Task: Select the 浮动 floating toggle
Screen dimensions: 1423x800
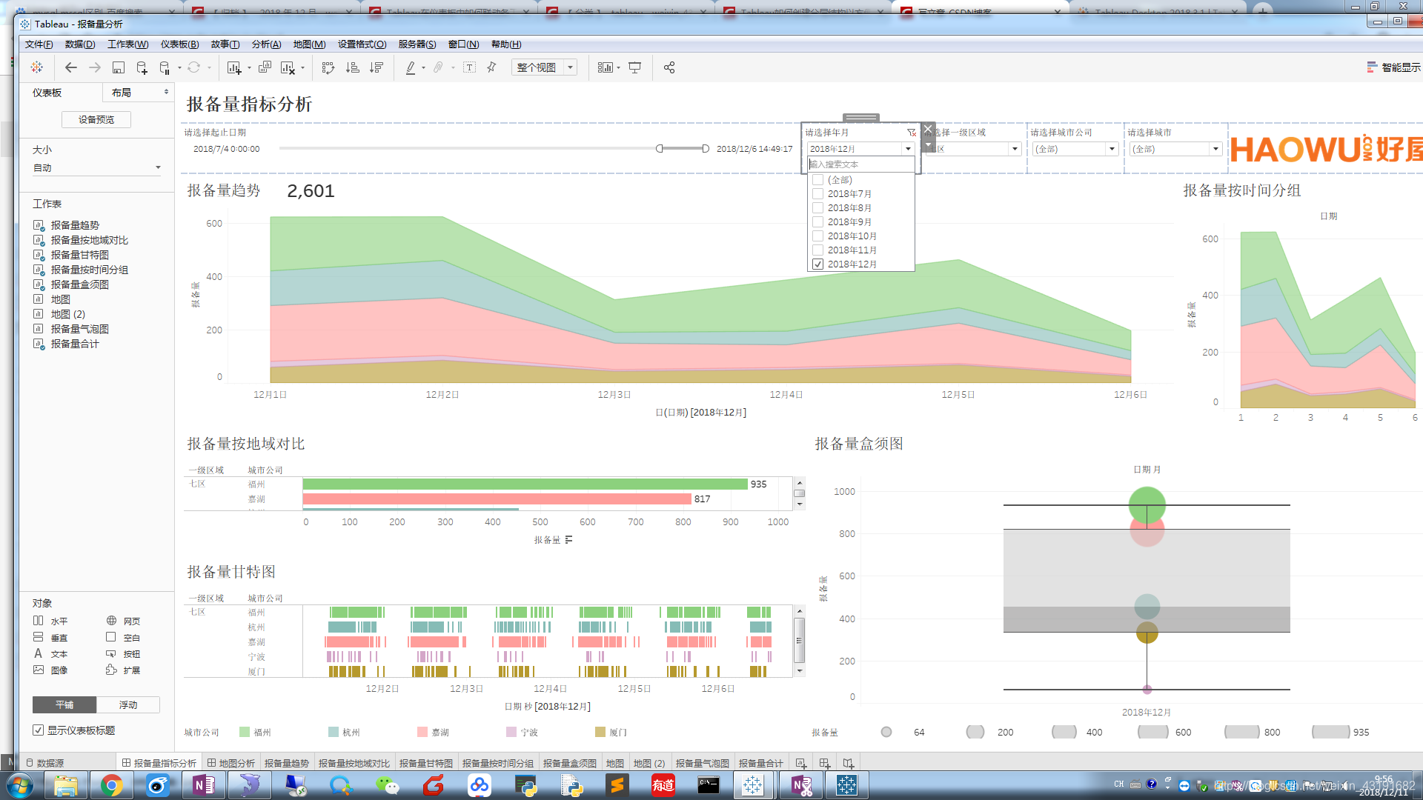Action: pos(128,704)
